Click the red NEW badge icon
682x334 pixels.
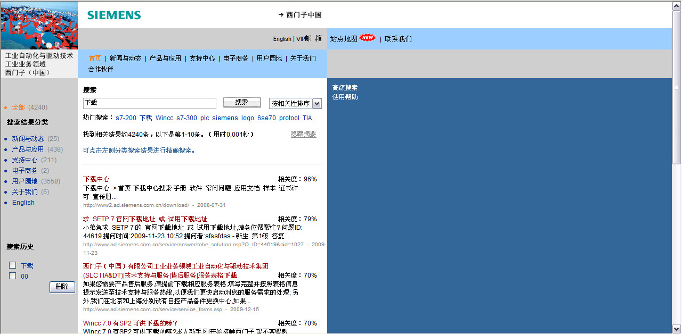point(368,38)
